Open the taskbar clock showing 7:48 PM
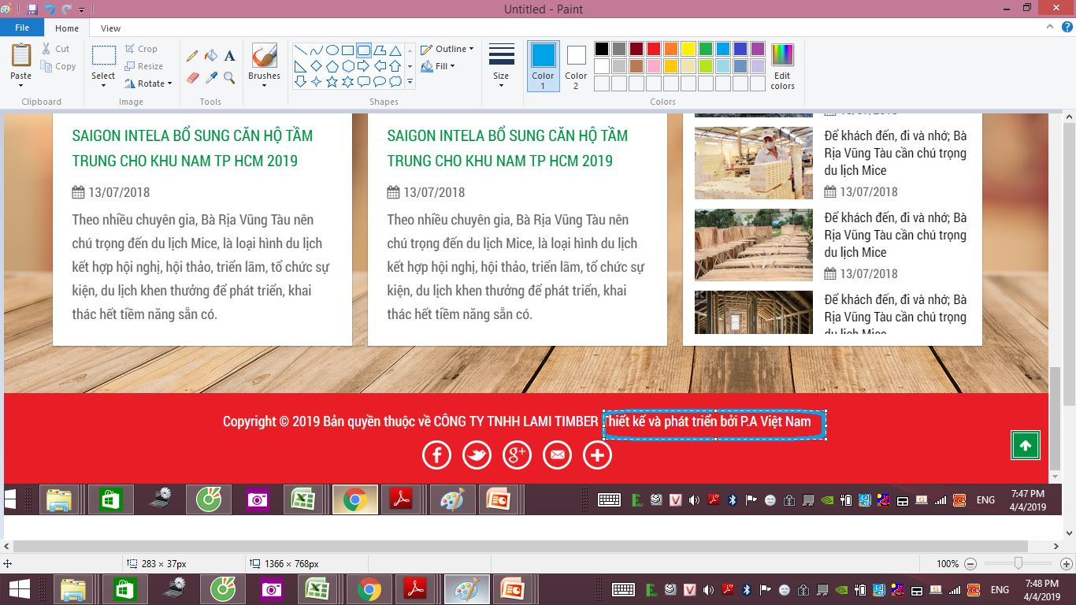Screen dimensions: 1076x605 pyautogui.click(x=1041, y=590)
